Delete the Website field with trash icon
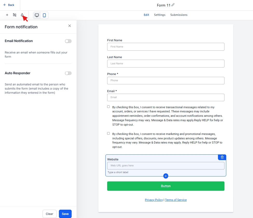Viewport: 253px width, 218px height. coord(222,157)
